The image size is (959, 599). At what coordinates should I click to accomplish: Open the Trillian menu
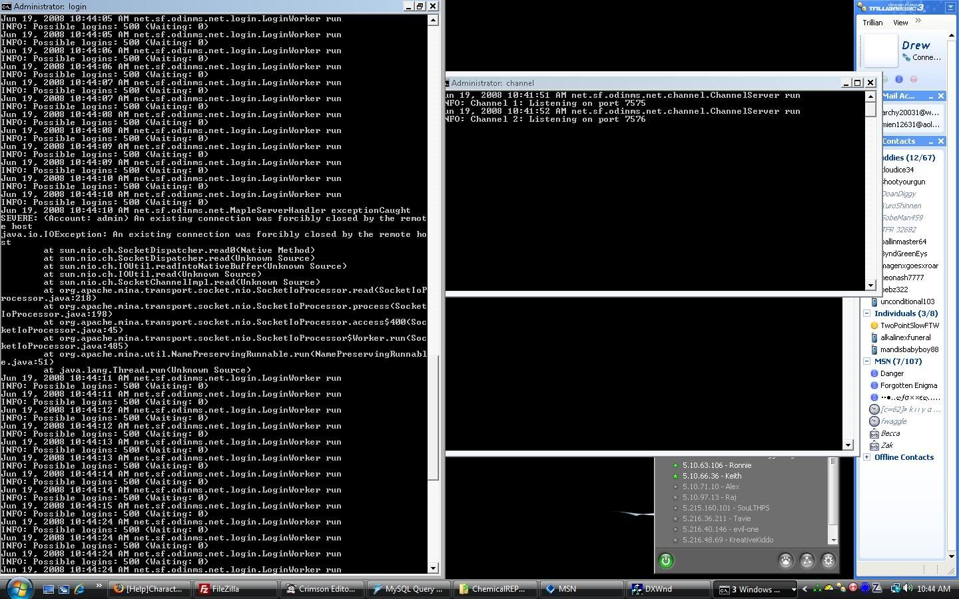(x=872, y=23)
